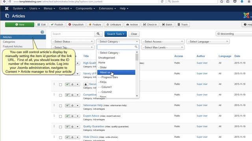Toggle published status of Wide Choice article
This screenshot has height=141, width=252.
(x=67, y=137)
